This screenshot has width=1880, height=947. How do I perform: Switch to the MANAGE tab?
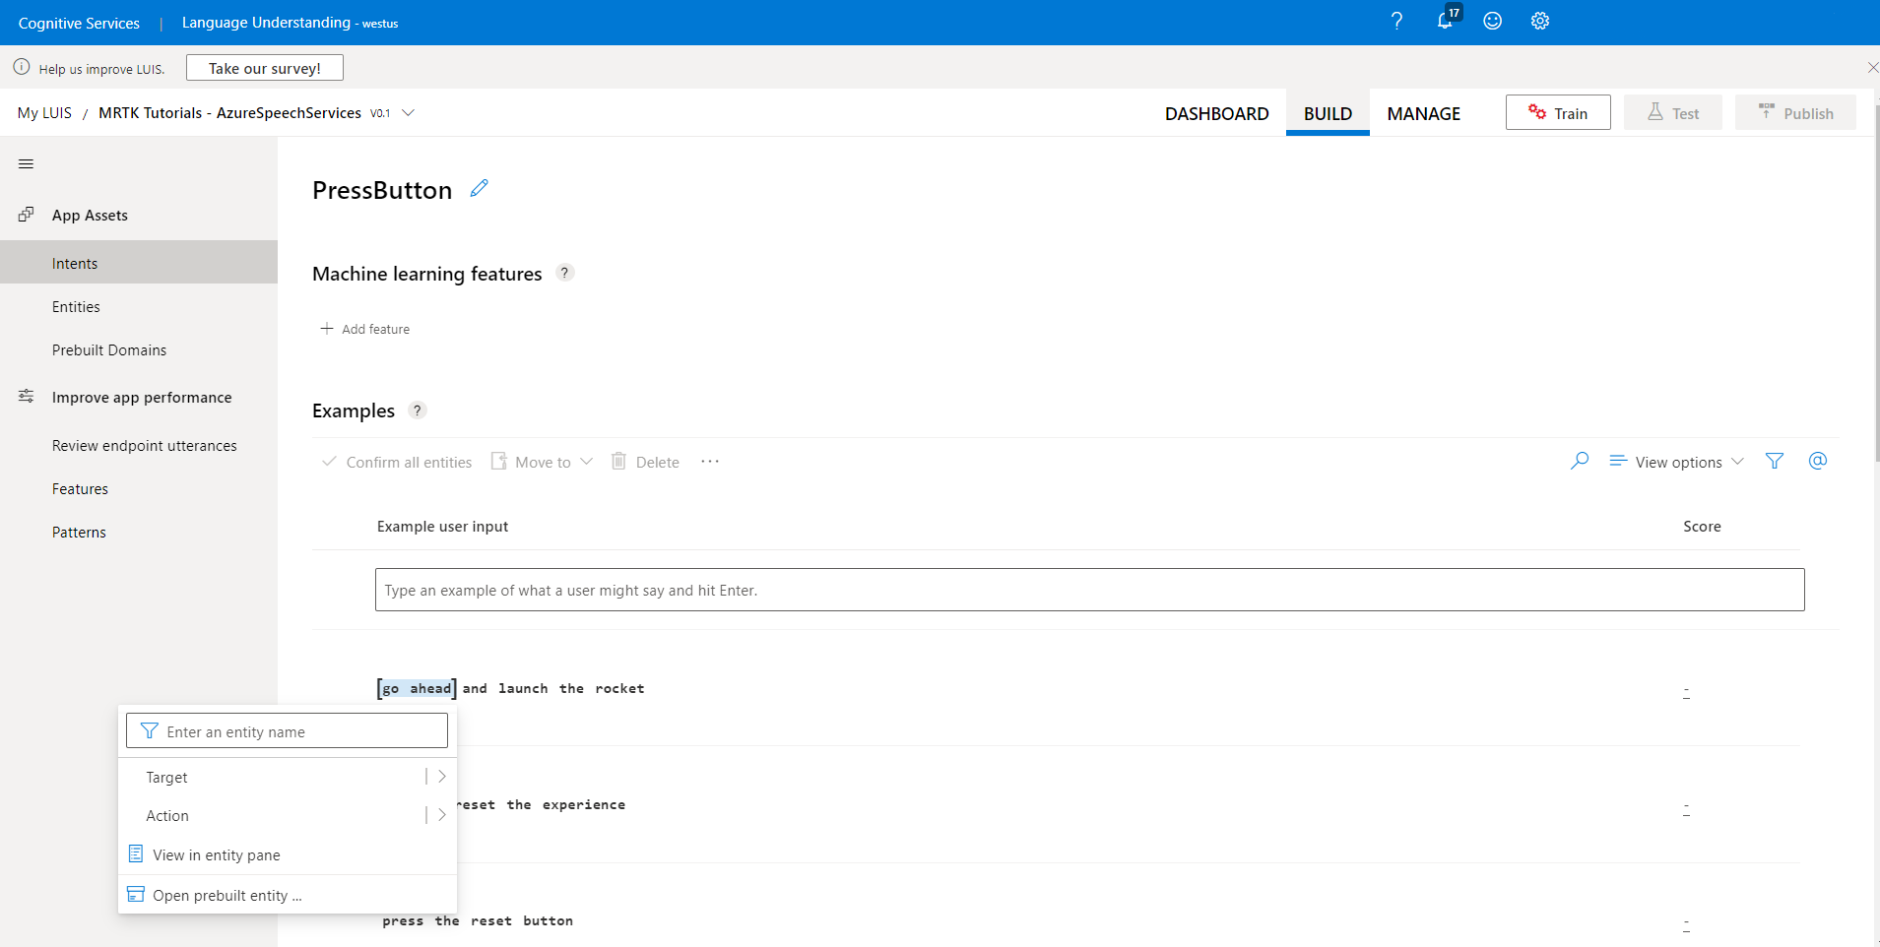point(1424,114)
